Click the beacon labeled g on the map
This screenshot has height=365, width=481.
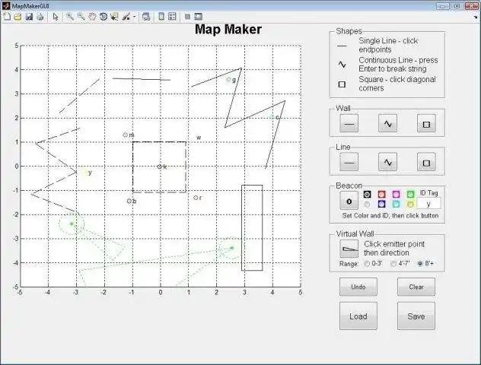pos(228,80)
